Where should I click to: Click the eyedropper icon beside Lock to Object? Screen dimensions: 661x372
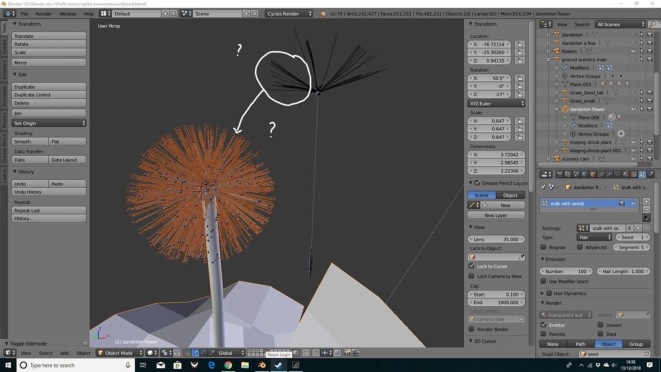[522, 256]
